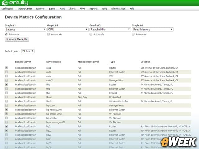
Task: Enable Auto-scale for Graph #3
Action: point(91,34)
